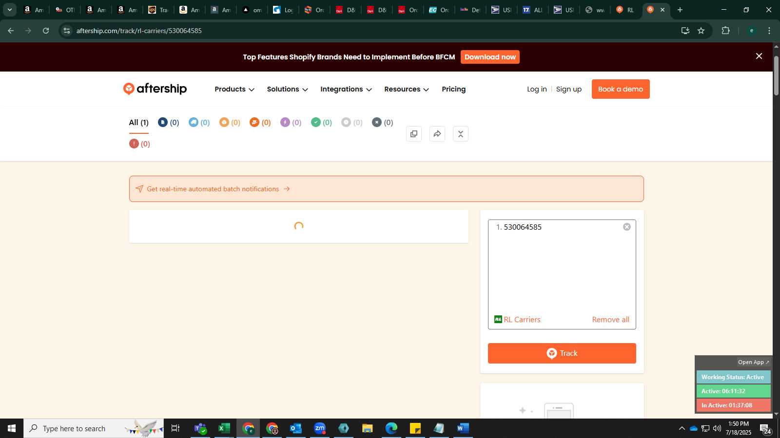780x438 pixels.
Task: Close the active AfterShip browser tab
Action: click(663, 10)
